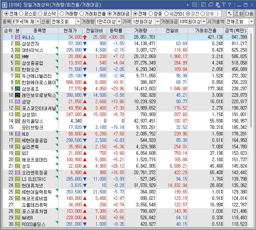Select the 모티브링크 stock name
The image size is (256, 230).
coord(33,128)
